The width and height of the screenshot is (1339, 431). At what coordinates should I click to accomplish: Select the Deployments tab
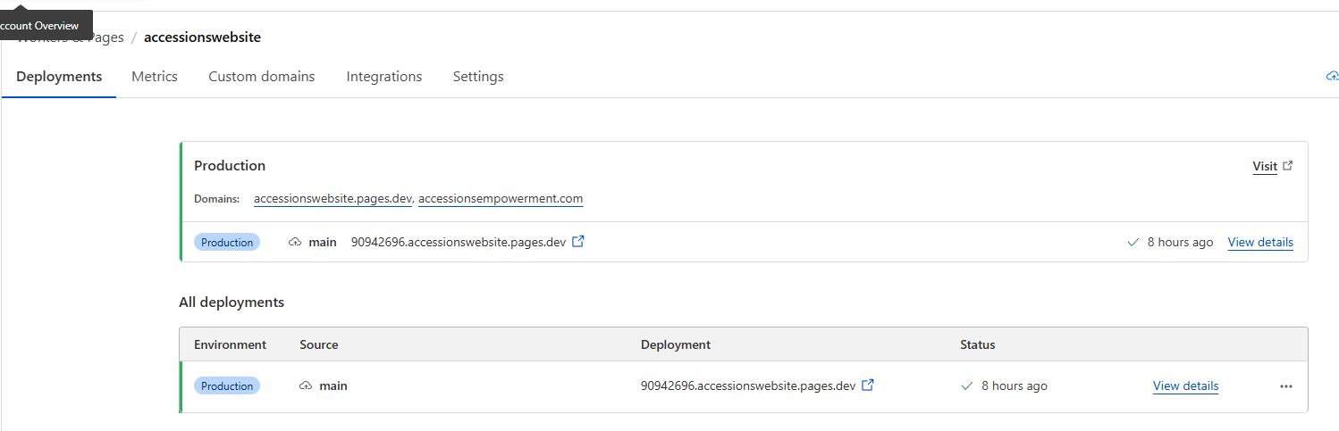coord(59,77)
